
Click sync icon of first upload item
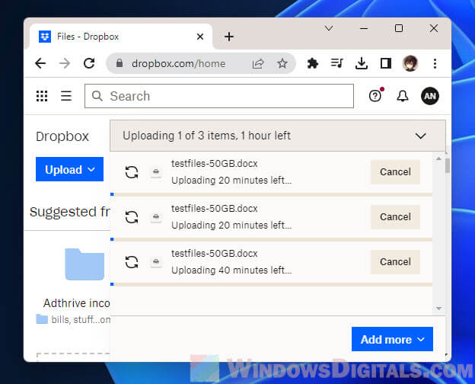132,172
